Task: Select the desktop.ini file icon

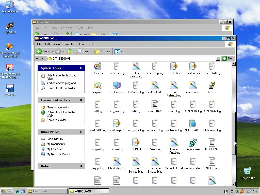Action: pos(193,67)
